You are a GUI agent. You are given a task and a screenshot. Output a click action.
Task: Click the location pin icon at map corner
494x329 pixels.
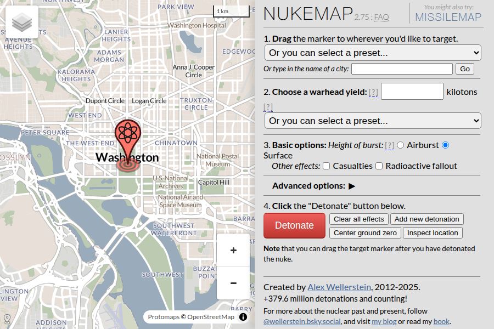[x=7, y=319]
